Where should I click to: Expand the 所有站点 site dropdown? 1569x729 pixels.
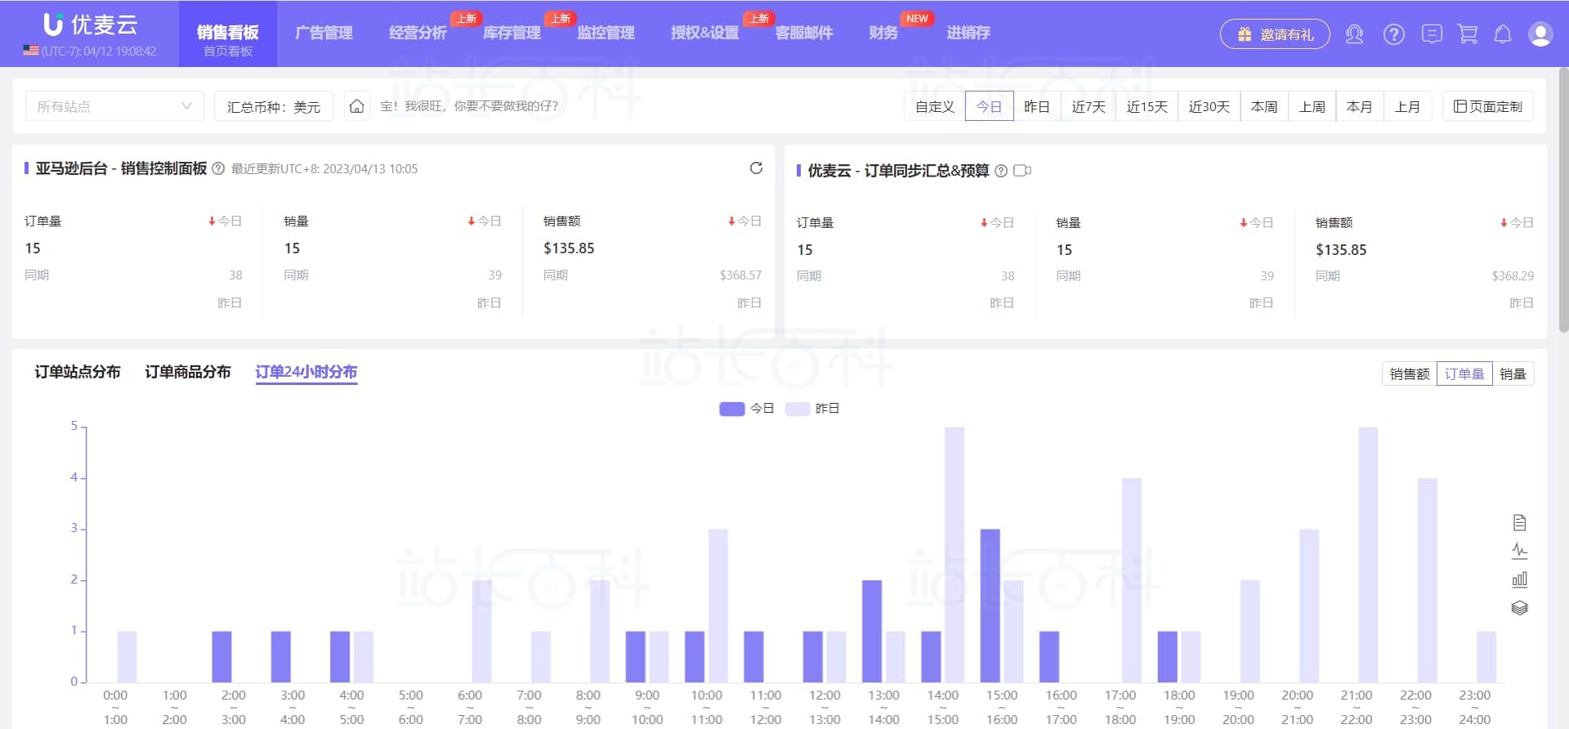pyautogui.click(x=114, y=106)
